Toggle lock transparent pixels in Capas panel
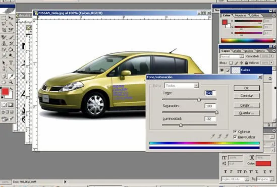This screenshot has height=187, width=277. [231, 63]
